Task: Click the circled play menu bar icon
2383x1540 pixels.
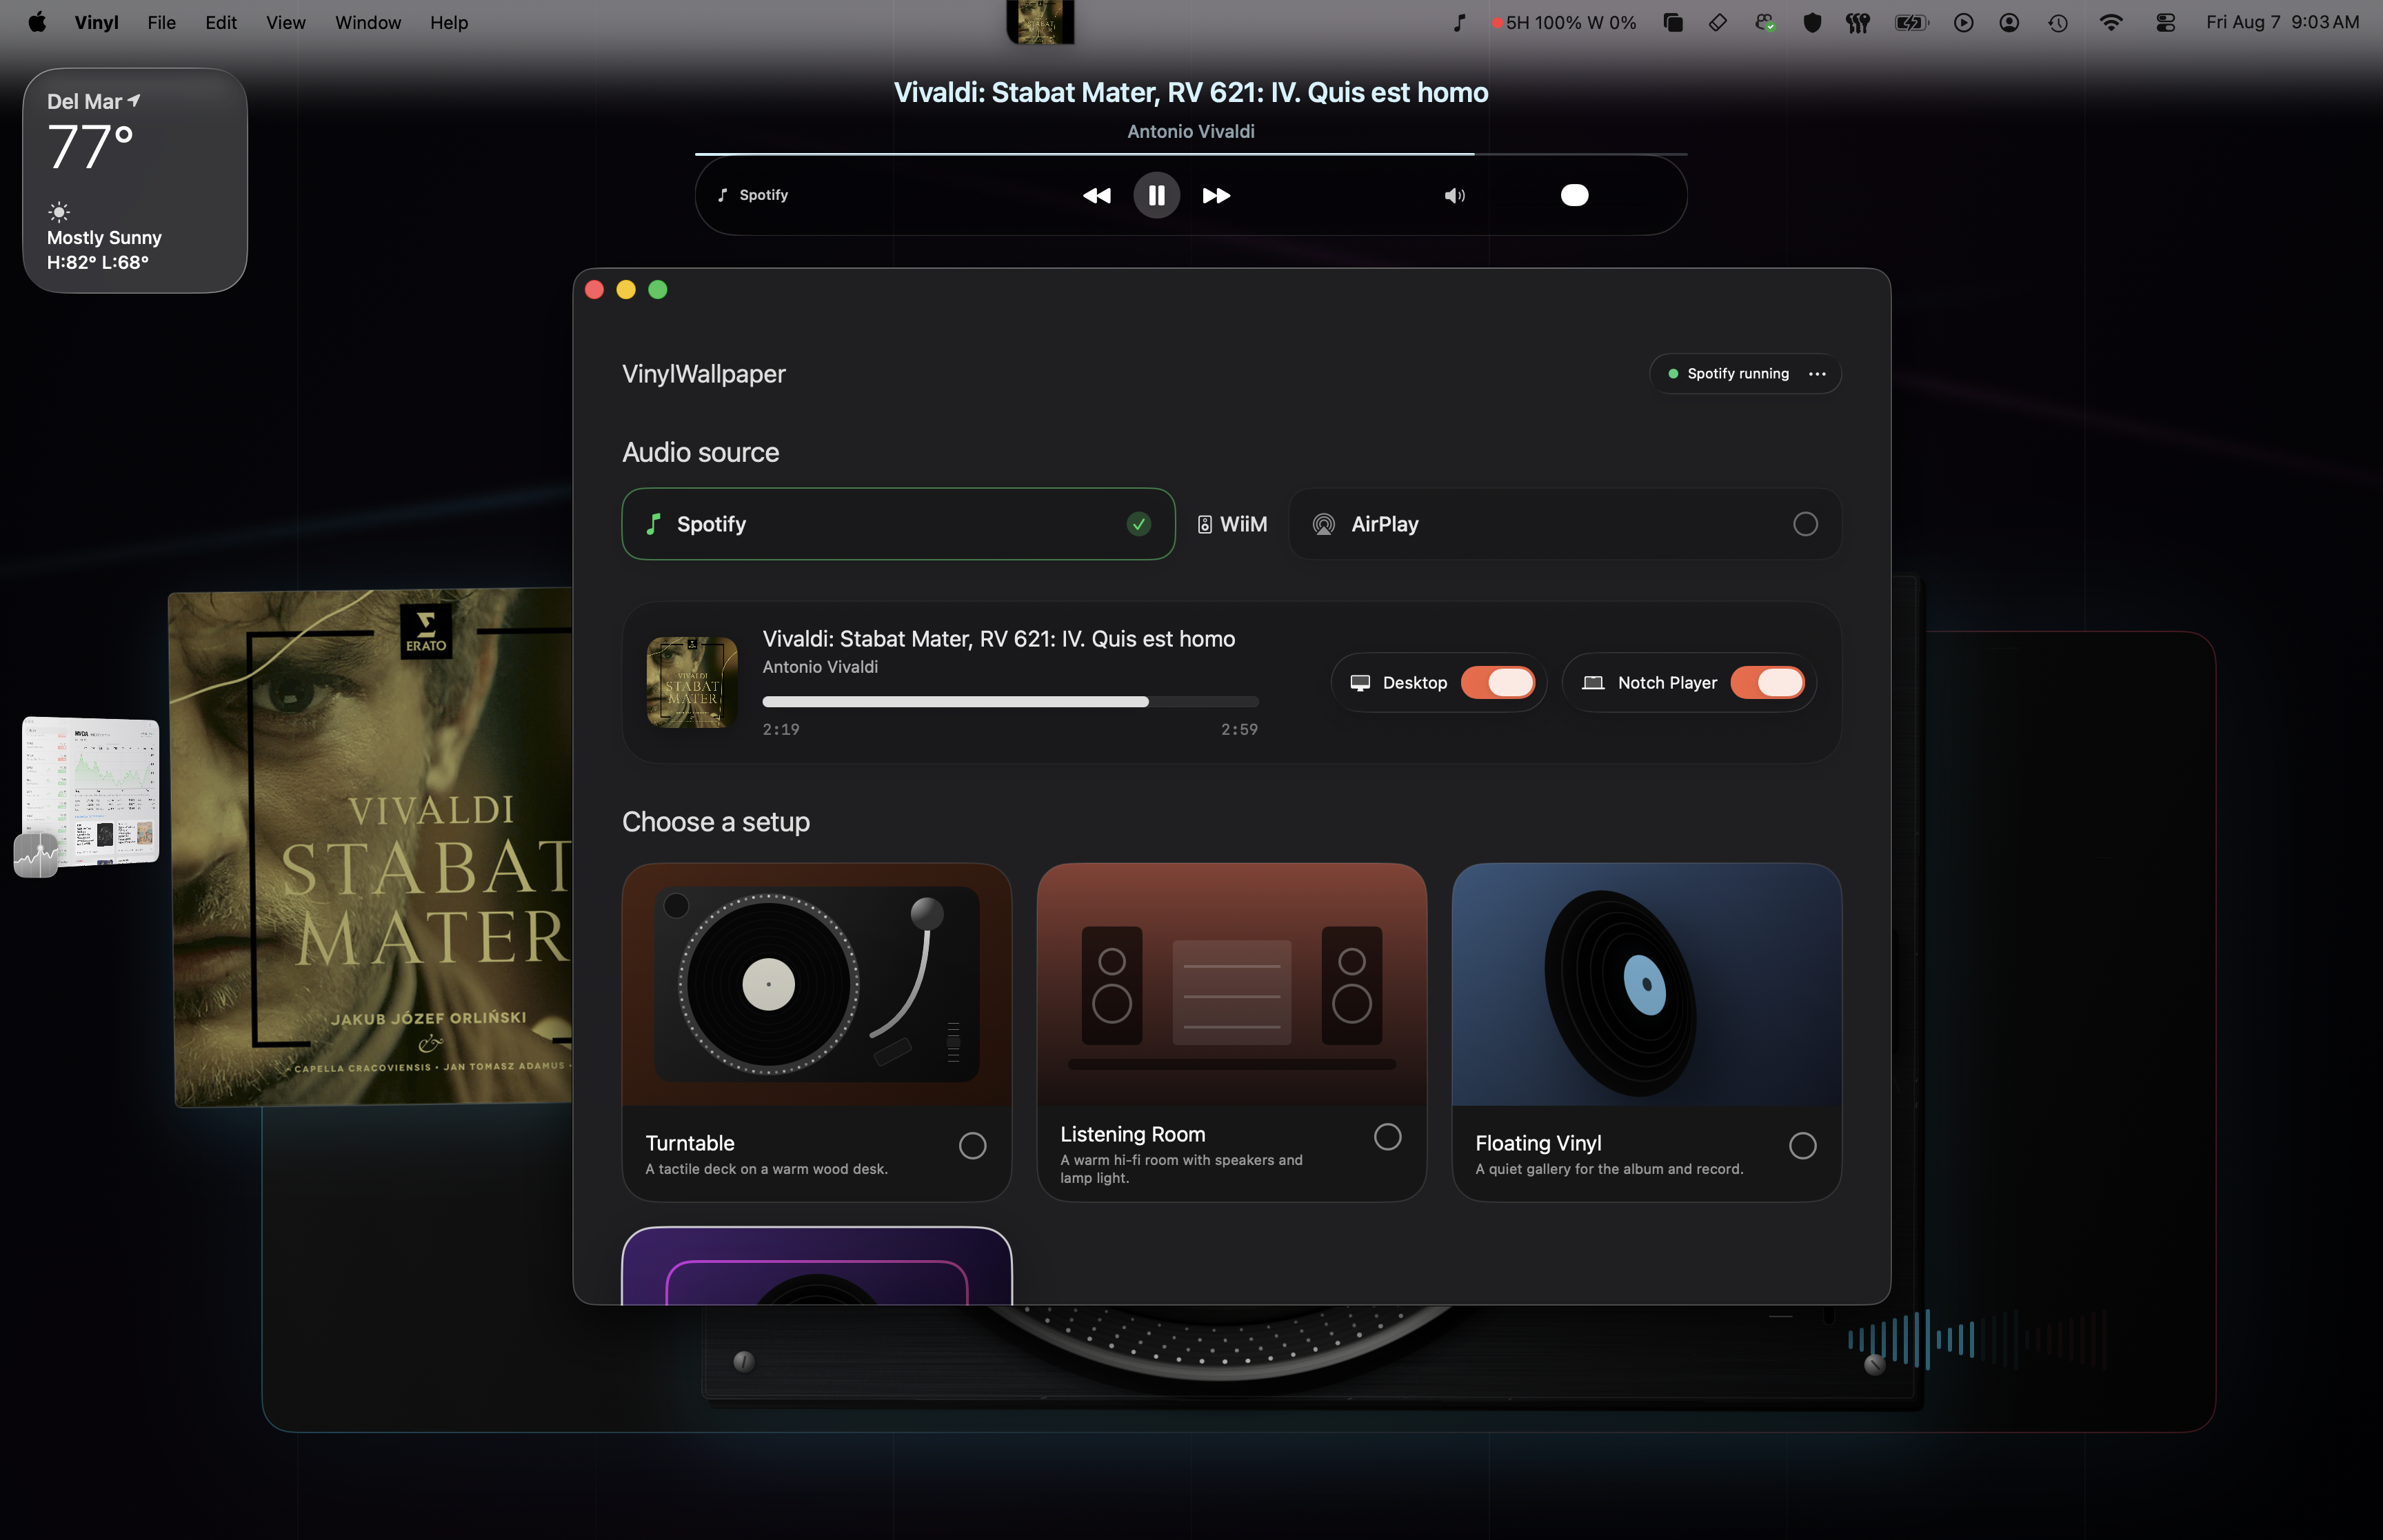Action: [1963, 22]
